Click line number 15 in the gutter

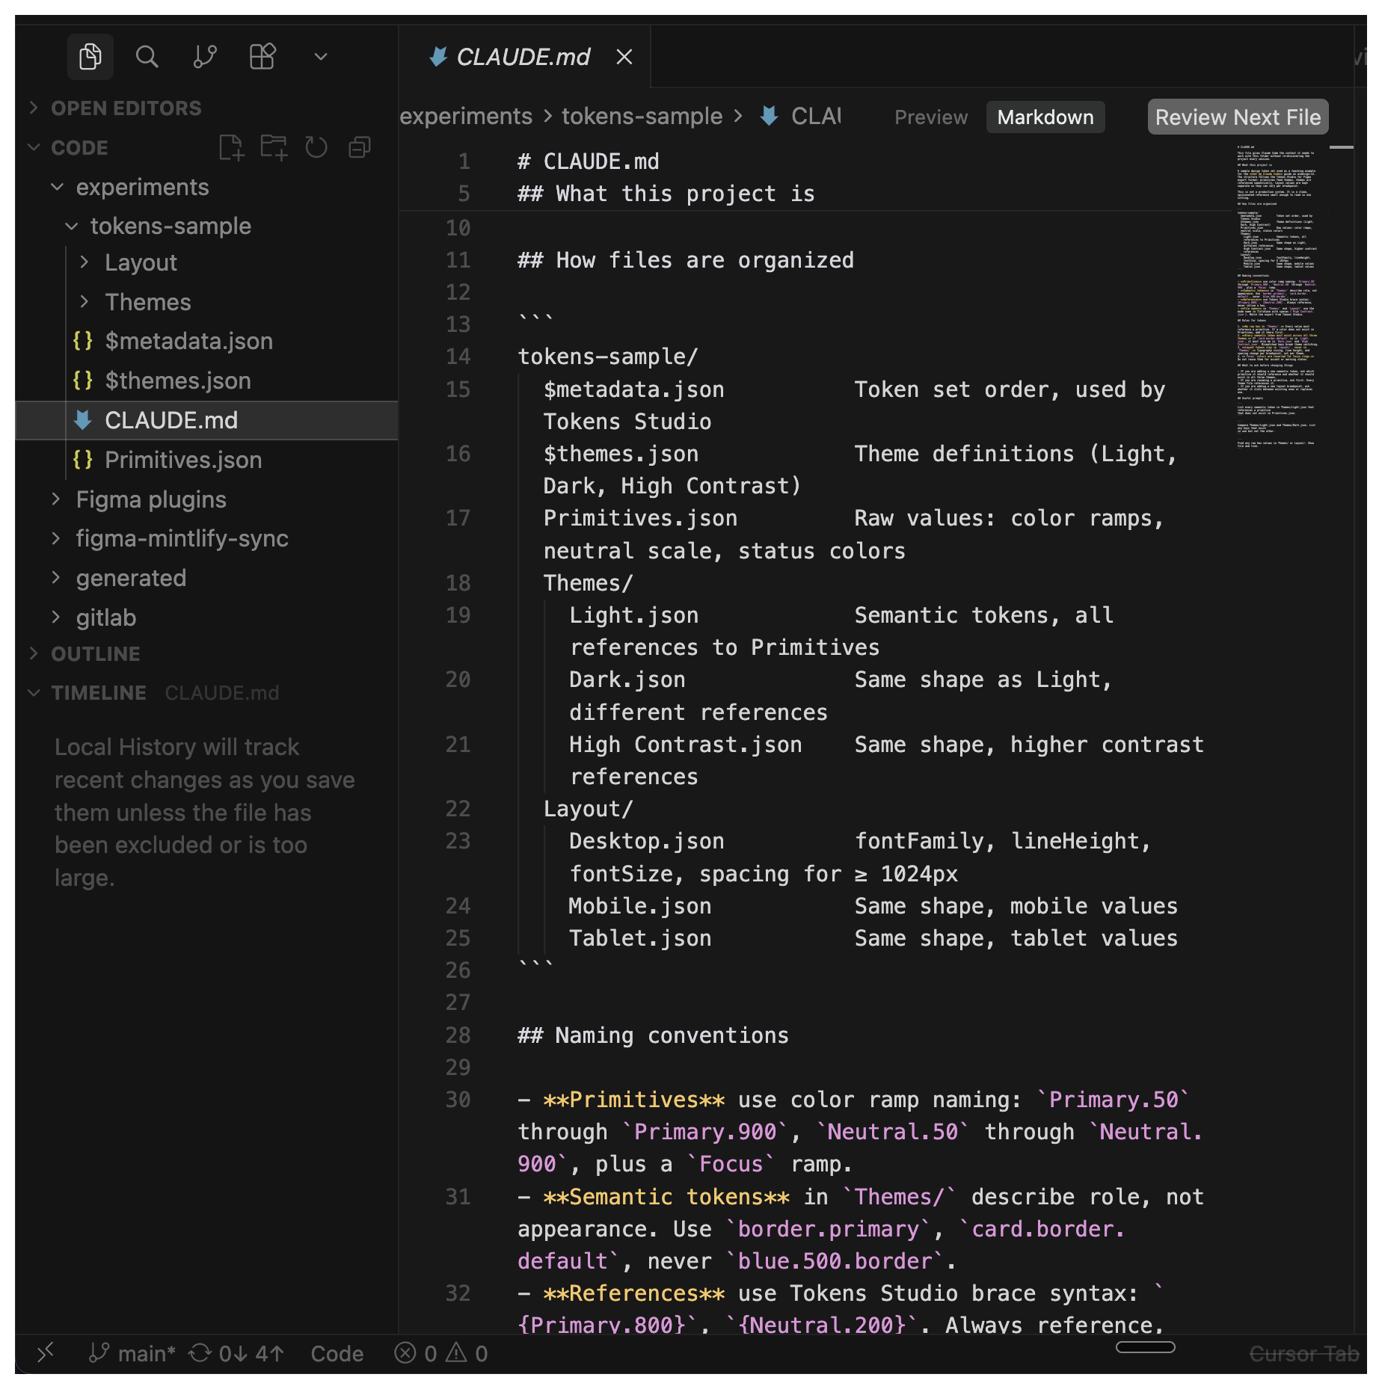tap(458, 389)
